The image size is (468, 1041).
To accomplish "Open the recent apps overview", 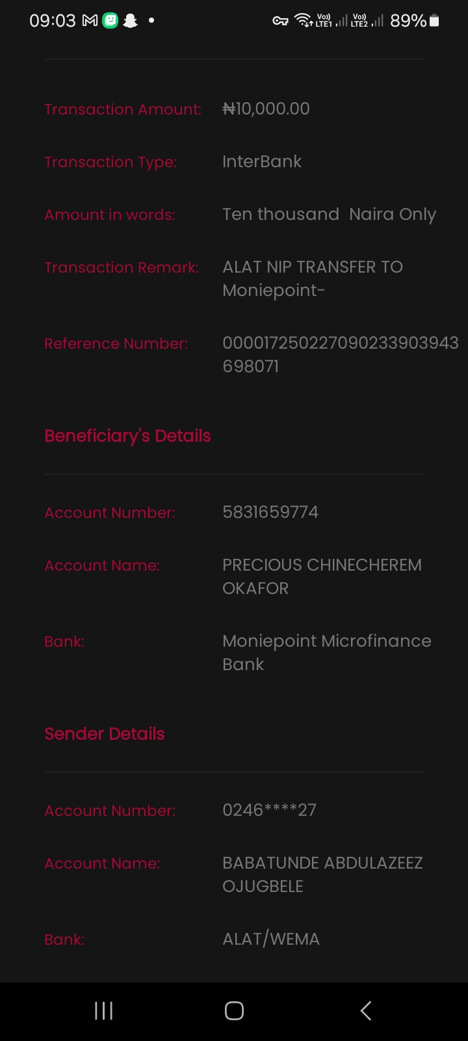I will (x=104, y=1010).
